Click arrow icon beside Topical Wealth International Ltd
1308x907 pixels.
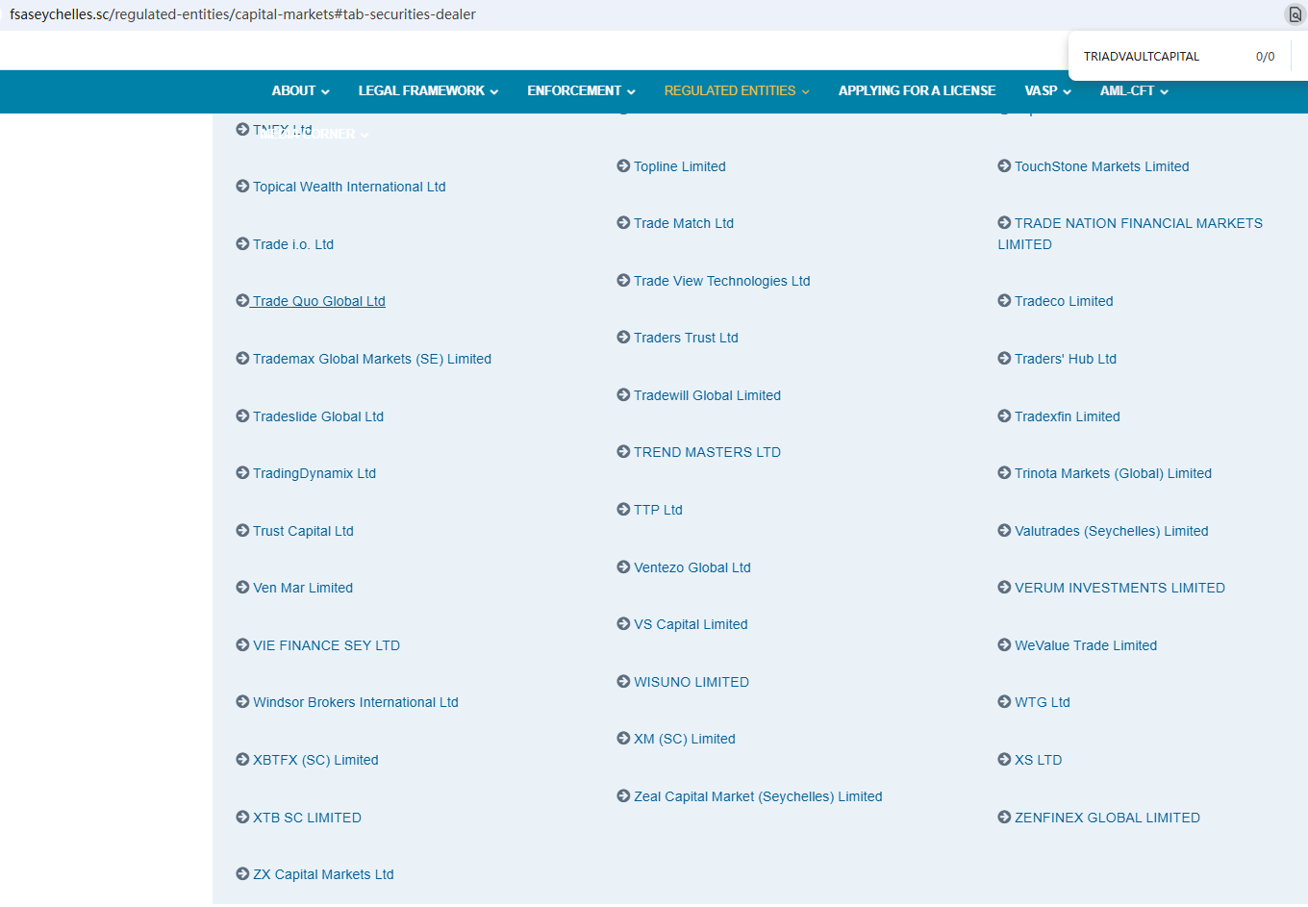coord(242,187)
